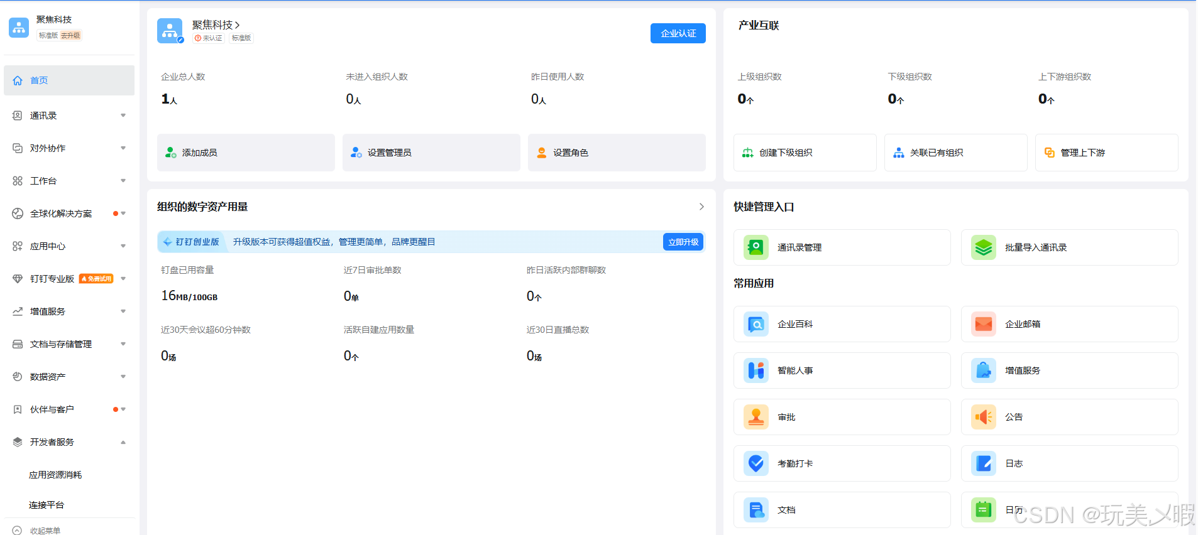Open the 考勤打卡 checkmark icon
The image size is (1198, 535).
pos(756,463)
